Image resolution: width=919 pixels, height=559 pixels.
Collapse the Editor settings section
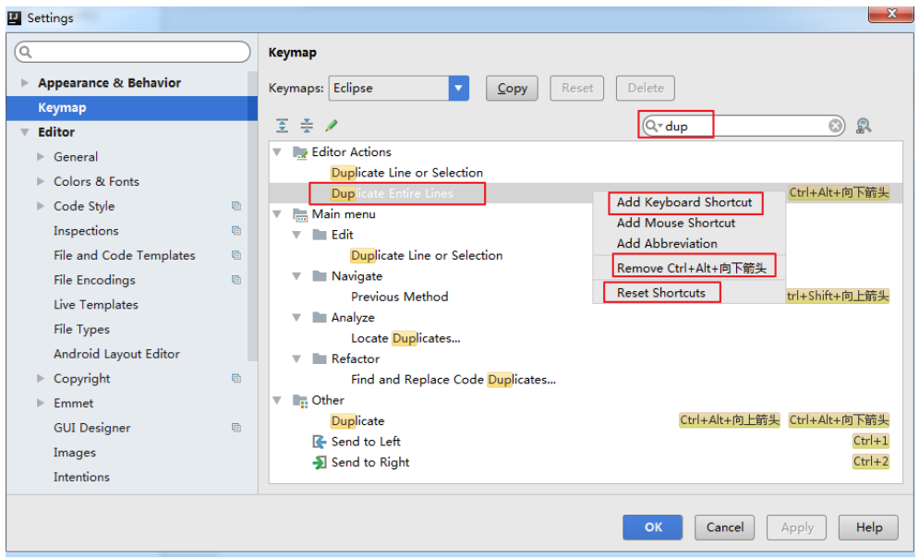(25, 132)
